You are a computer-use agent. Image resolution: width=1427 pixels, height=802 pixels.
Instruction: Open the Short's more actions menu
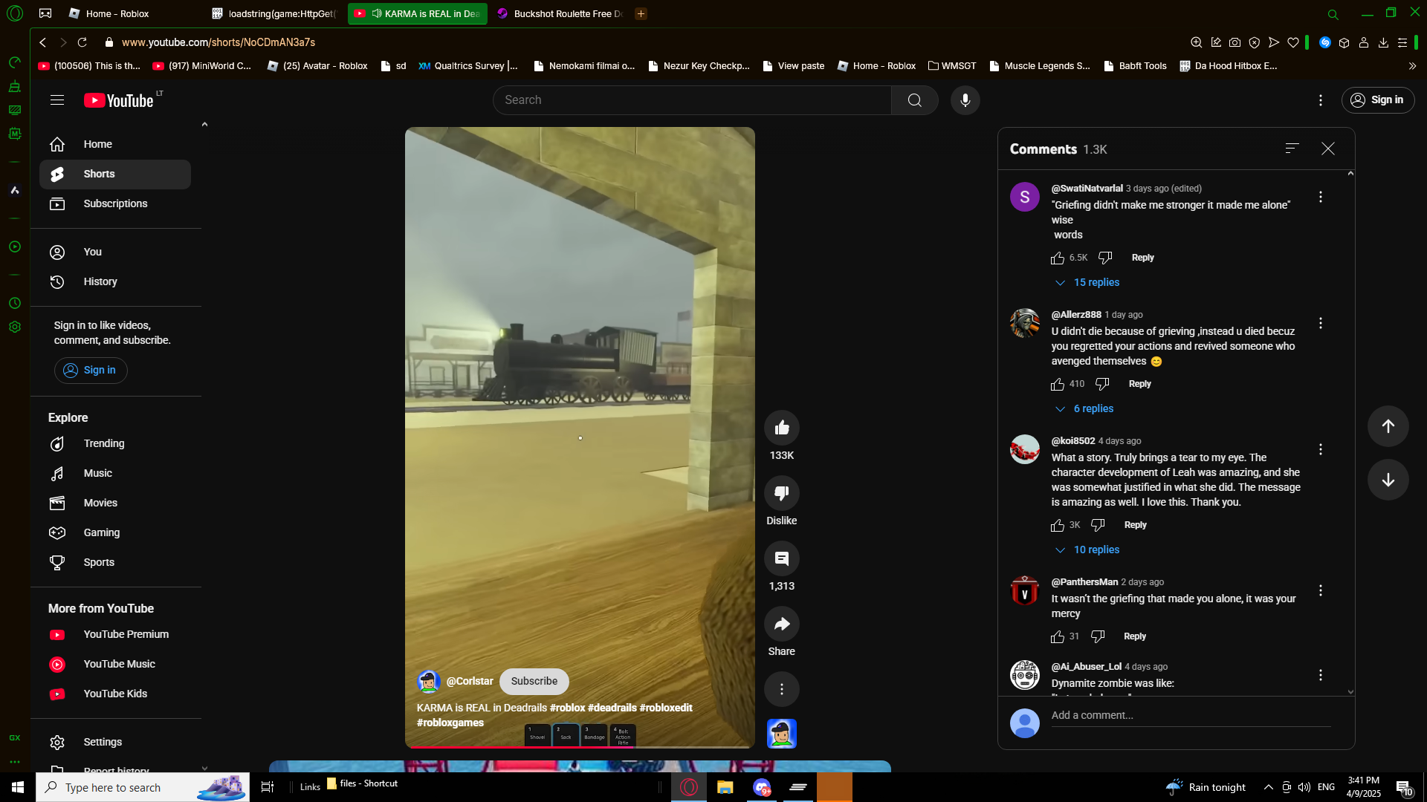[x=781, y=689]
